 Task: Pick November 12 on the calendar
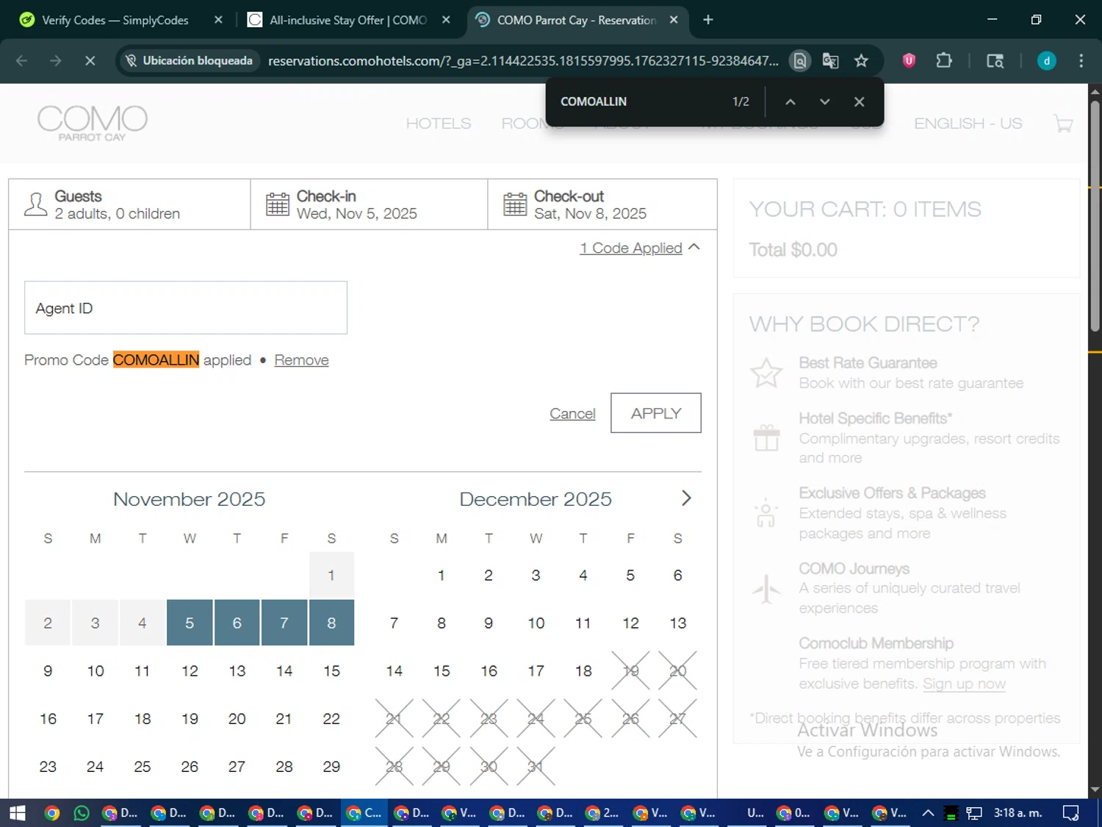[x=190, y=670]
